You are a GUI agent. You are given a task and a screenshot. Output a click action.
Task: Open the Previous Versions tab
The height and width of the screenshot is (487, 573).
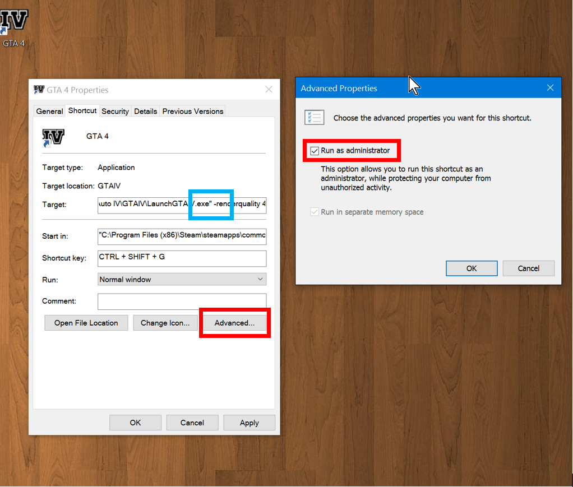pos(192,111)
